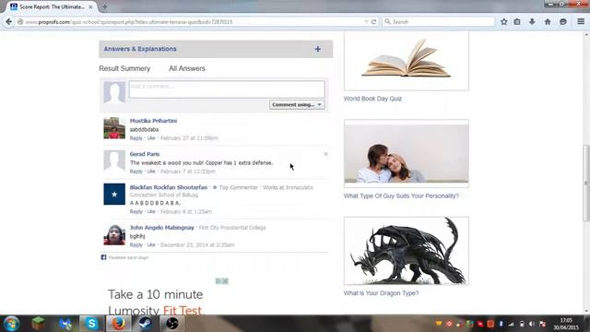Like Mustika Prihartini's comment

(x=151, y=138)
